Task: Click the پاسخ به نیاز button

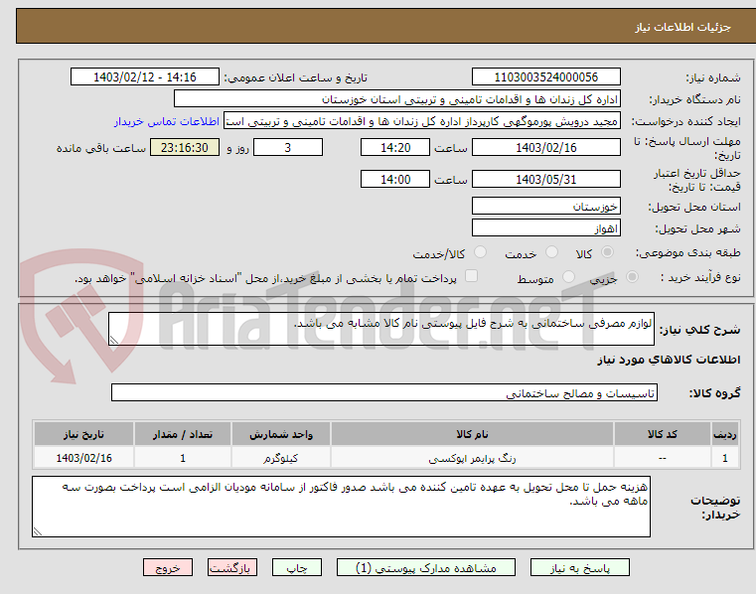Action: [x=580, y=567]
